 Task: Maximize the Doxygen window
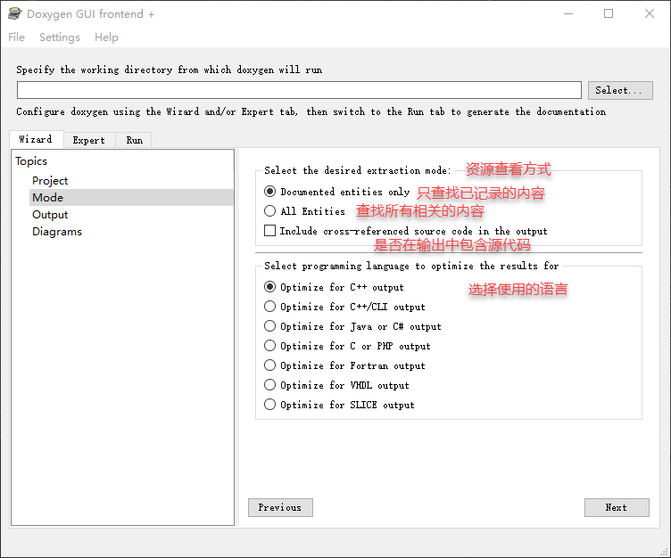(609, 13)
